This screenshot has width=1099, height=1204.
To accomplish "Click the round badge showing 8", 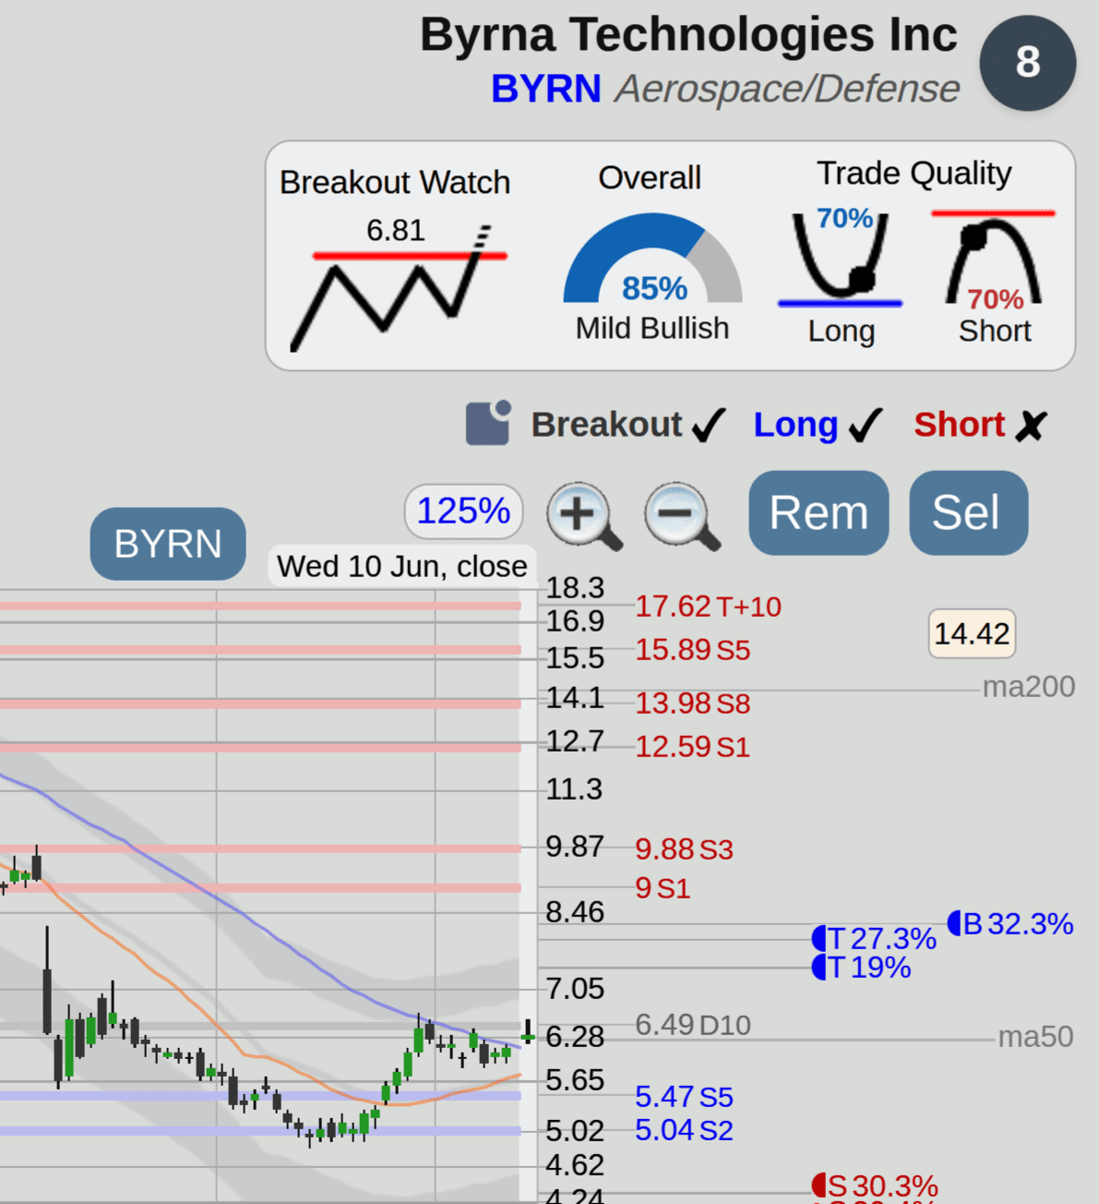I will pos(1027,63).
